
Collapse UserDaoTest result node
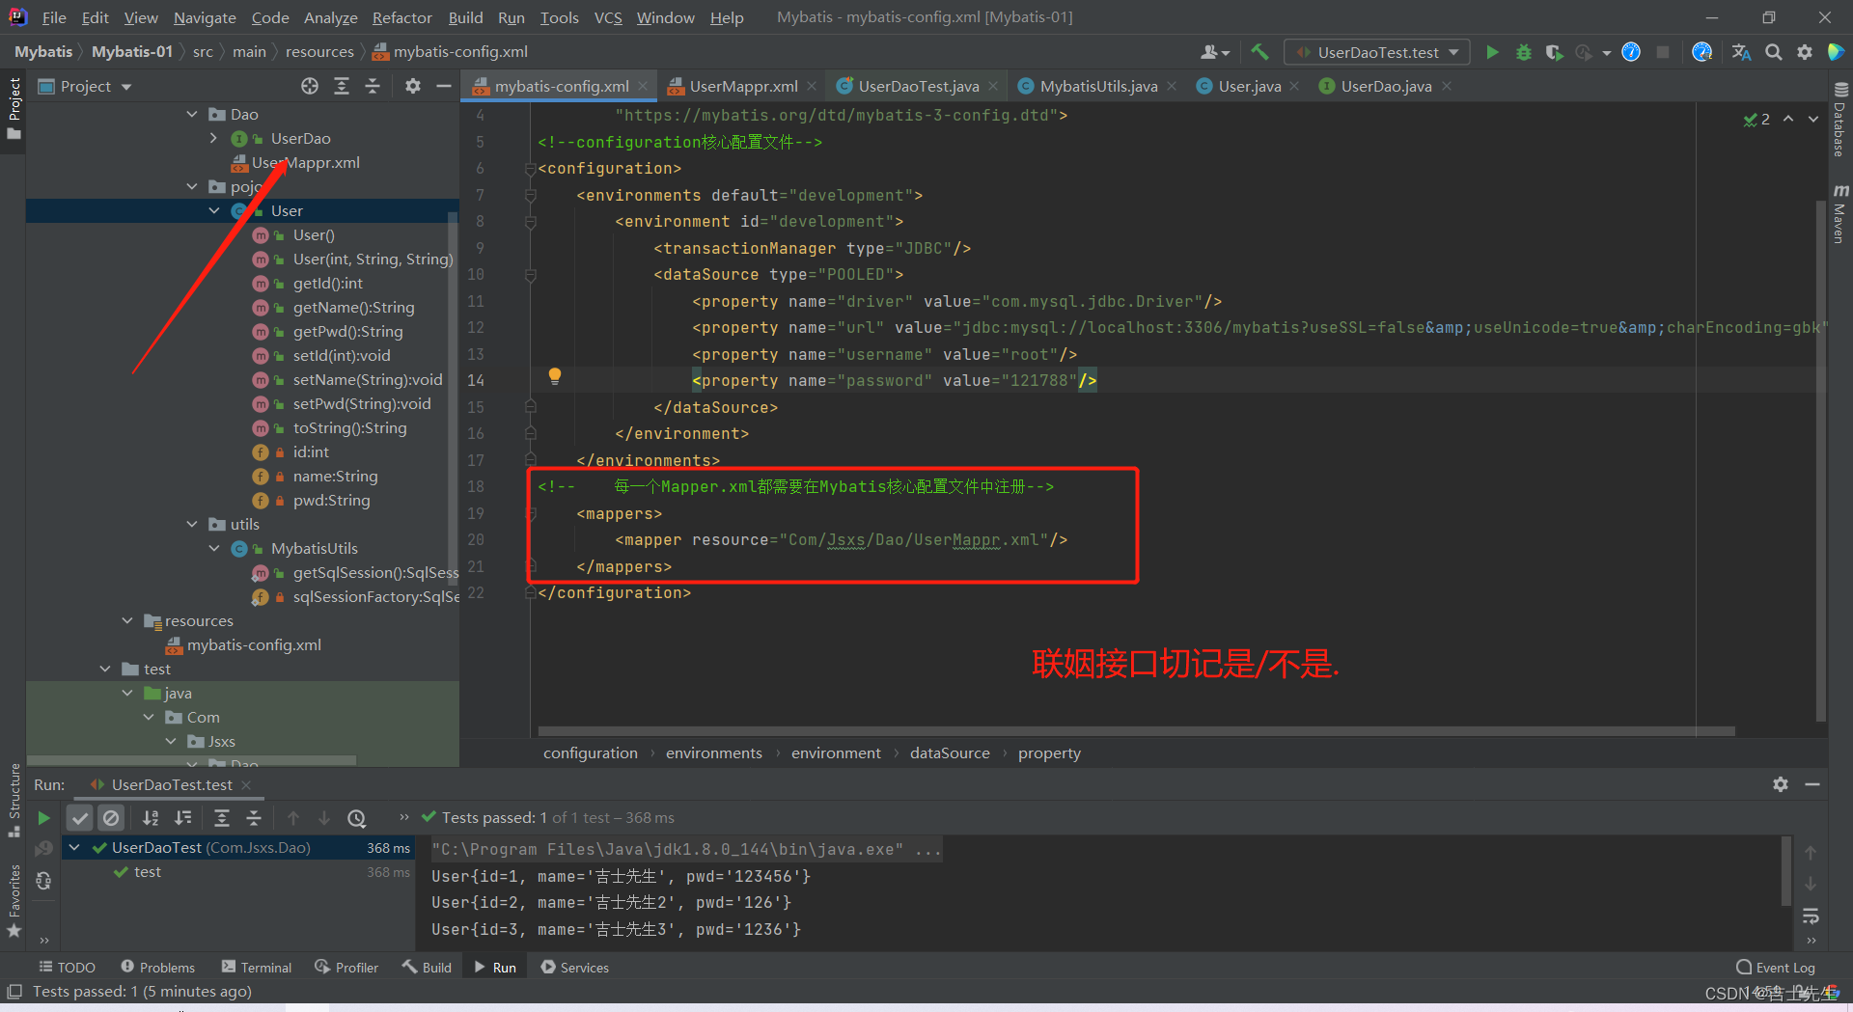[x=74, y=847]
